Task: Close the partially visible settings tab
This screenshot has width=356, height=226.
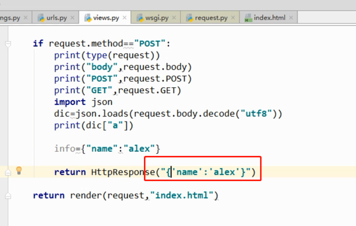Action: coord(26,18)
